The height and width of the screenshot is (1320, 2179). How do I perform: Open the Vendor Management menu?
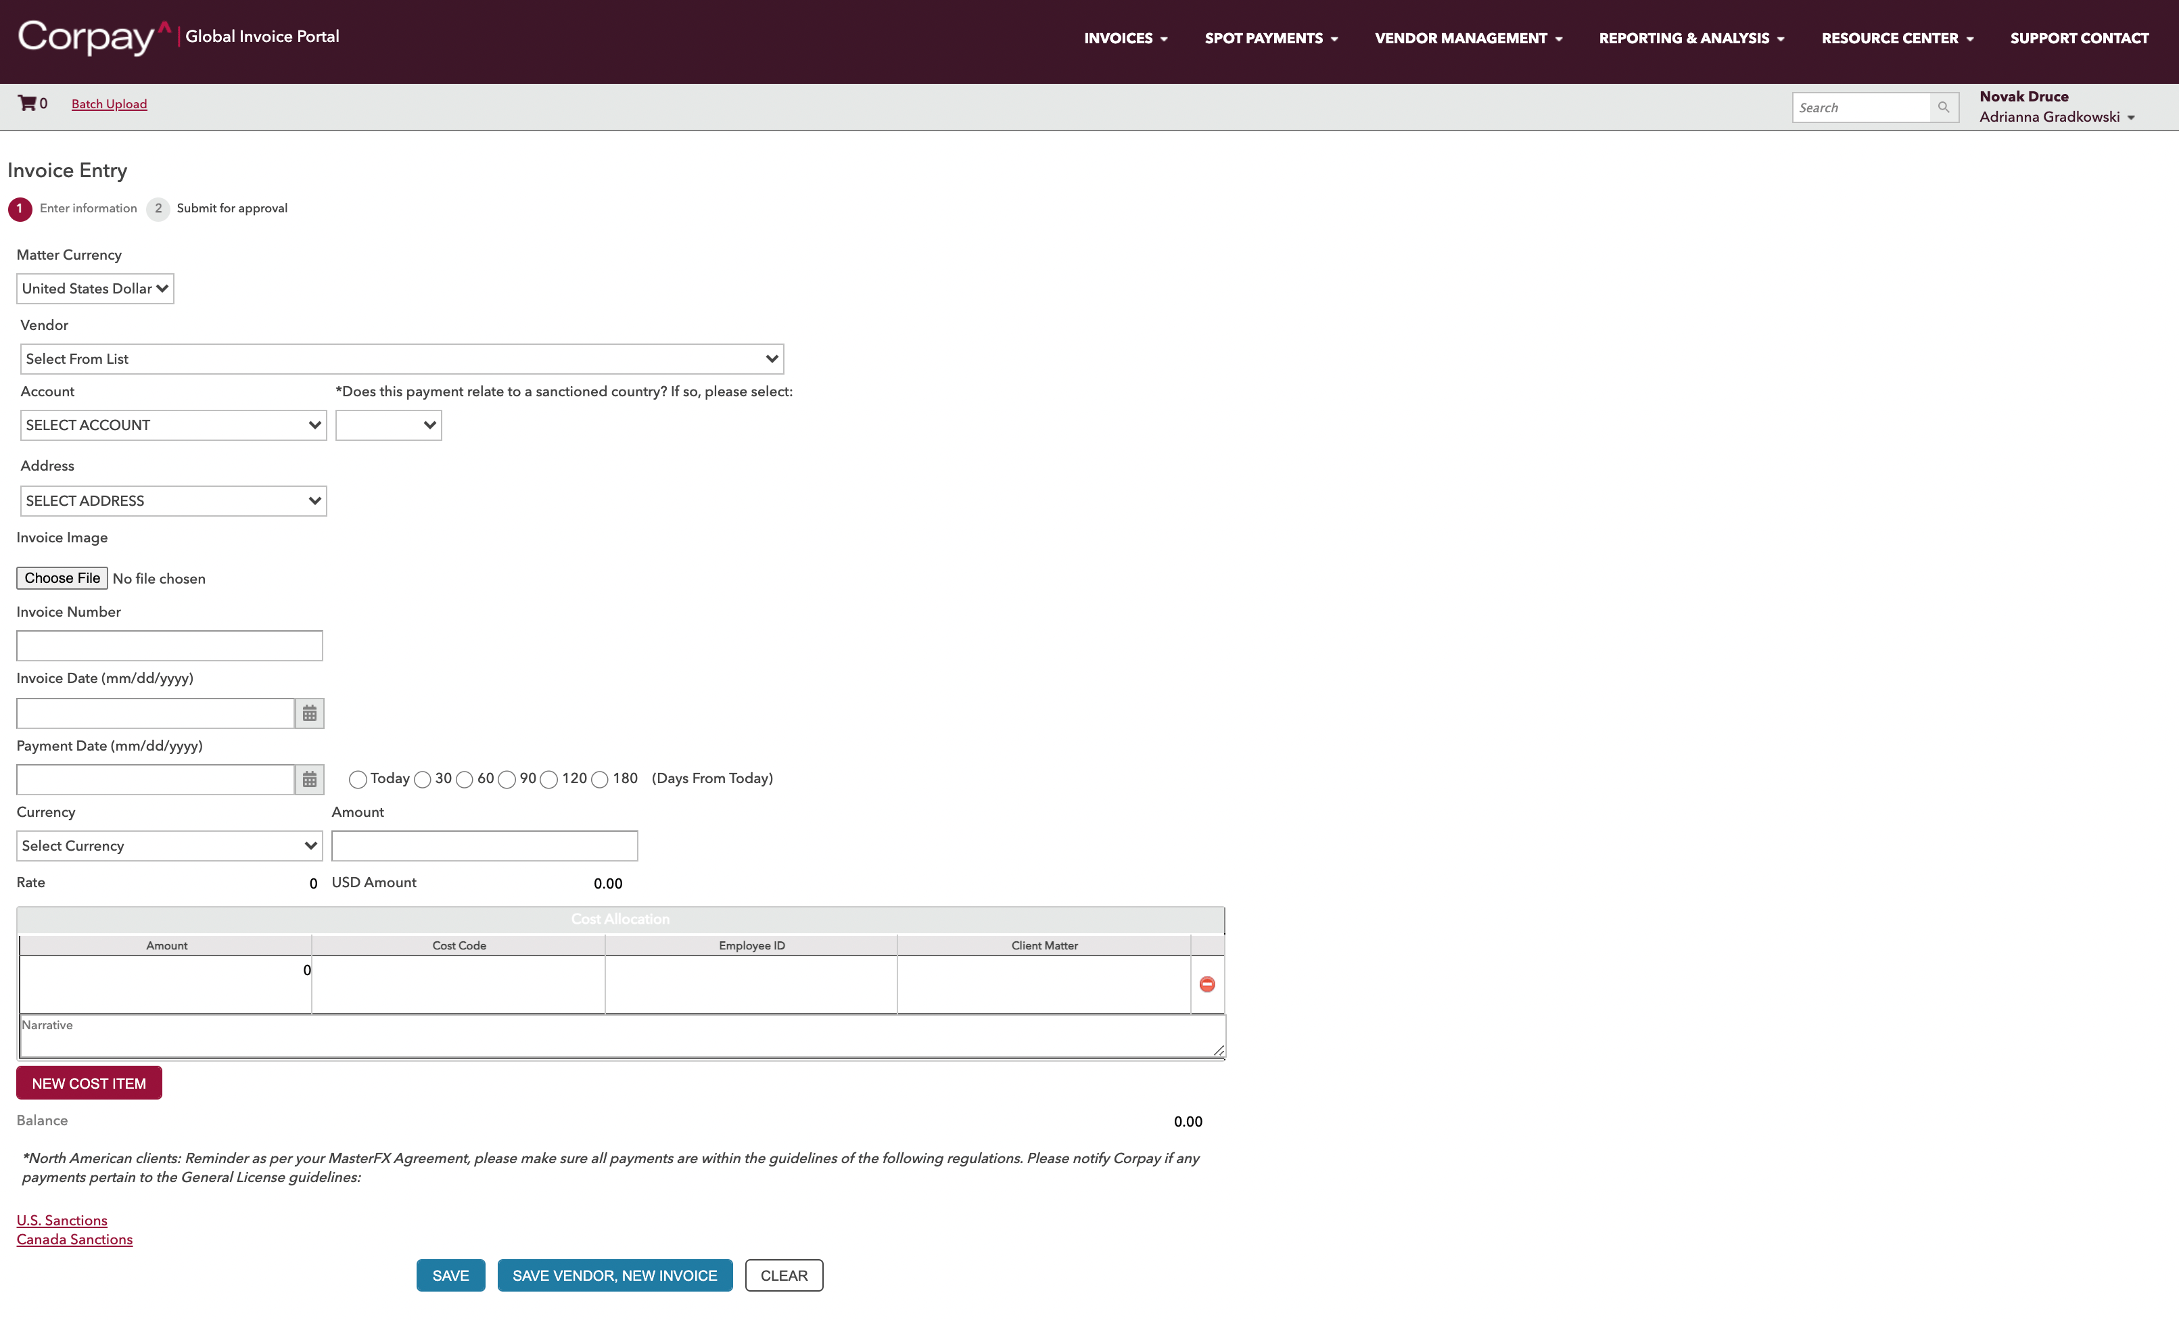point(1468,38)
